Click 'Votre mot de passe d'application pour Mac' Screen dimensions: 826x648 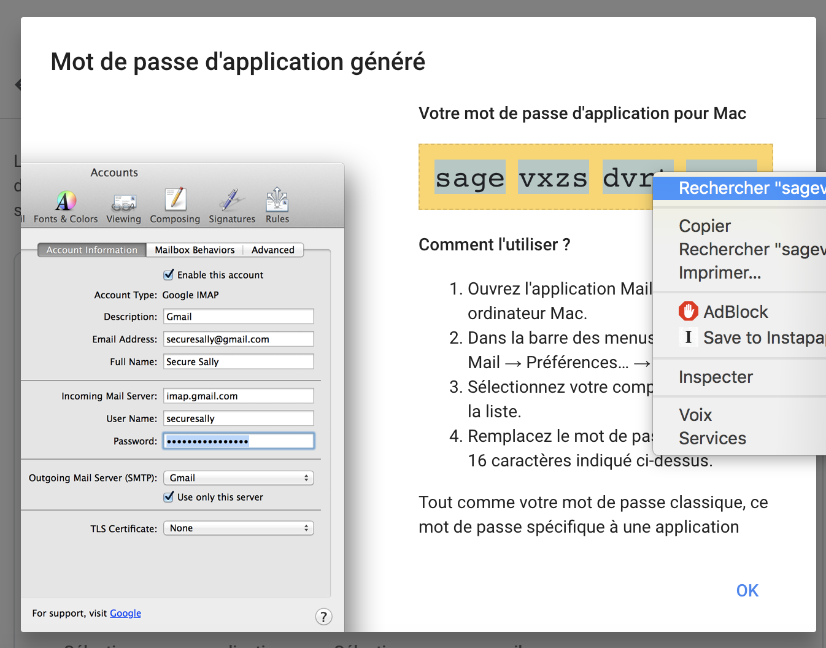pyautogui.click(x=582, y=114)
